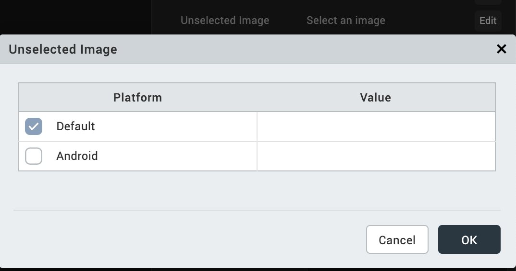516x271 pixels.
Task: Confirm with the OK button
Action: tap(469, 239)
